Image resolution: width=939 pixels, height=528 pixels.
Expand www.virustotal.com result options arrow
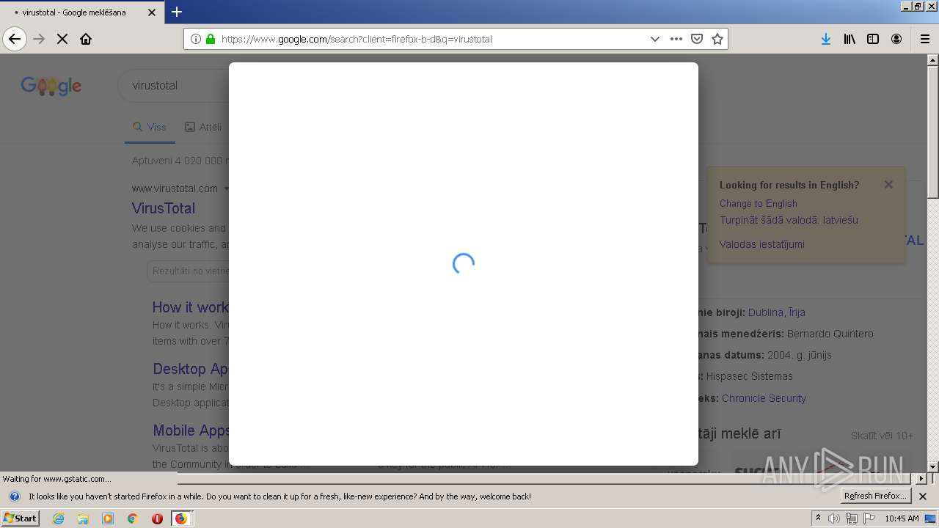[x=226, y=188]
